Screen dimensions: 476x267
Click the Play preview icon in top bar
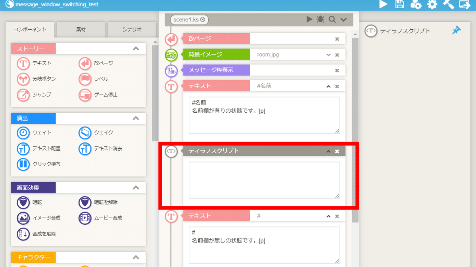(383, 5)
